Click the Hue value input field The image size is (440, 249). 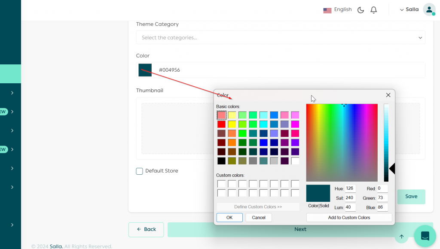pyautogui.click(x=350, y=189)
